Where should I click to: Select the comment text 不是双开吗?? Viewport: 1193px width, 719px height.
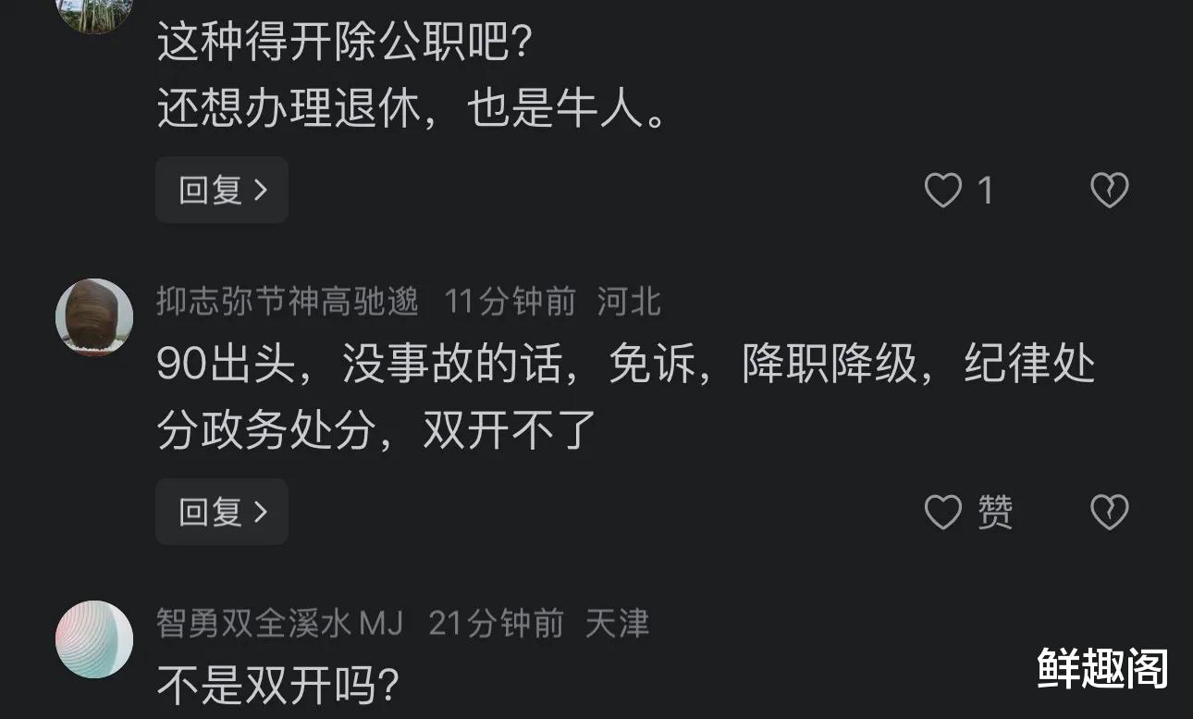tap(277, 685)
